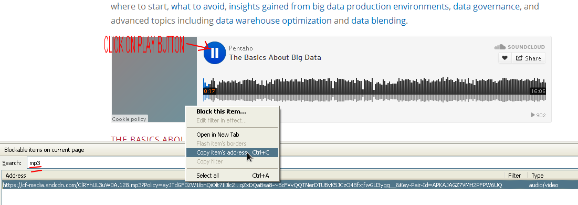Open the Cookie policy link

click(129, 119)
